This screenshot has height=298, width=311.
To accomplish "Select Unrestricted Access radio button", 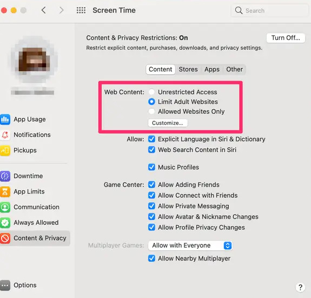I will (x=152, y=92).
